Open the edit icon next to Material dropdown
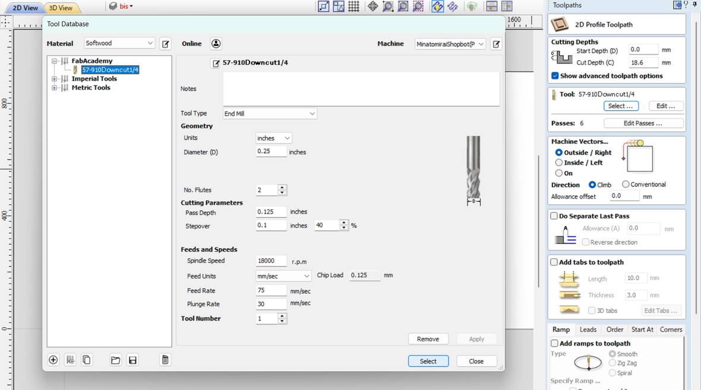The width and height of the screenshot is (701, 390). (x=165, y=43)
